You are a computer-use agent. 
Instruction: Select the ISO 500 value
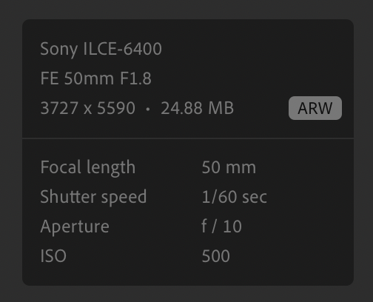click(216, 256)
